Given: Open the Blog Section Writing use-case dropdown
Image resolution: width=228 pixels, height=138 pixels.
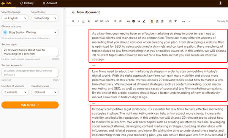Looking at the screenshot, I should pos(30,33).
